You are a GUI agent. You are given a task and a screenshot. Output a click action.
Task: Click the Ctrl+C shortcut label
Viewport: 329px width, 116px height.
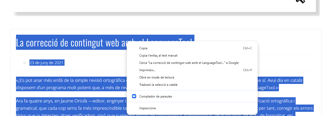pyautogui.click(x=247, y=48)
